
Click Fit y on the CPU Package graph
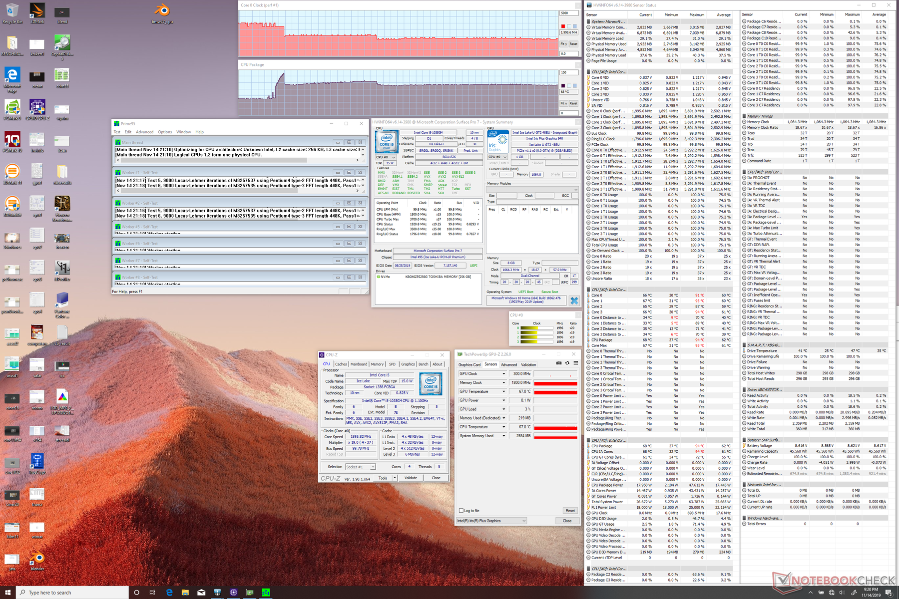pos(563,103)
